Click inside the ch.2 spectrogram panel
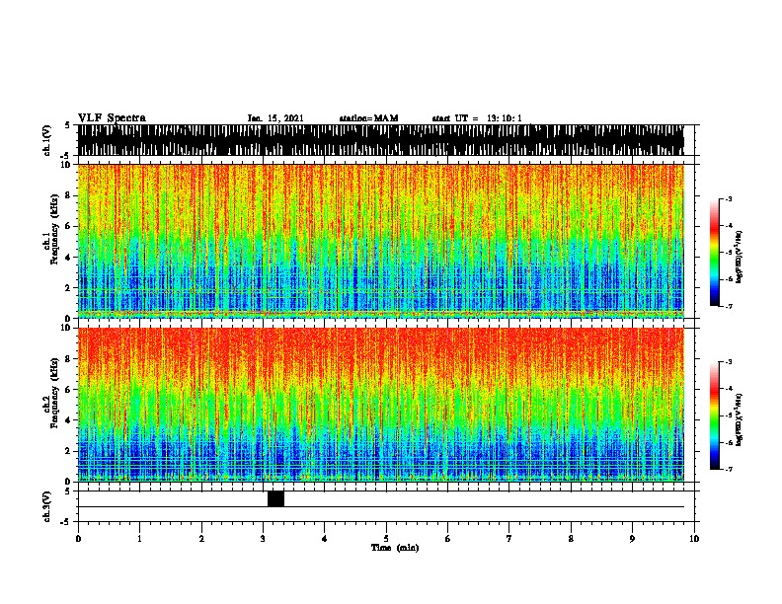The height and width of the screenshot is (604, 782). (380, 405)
